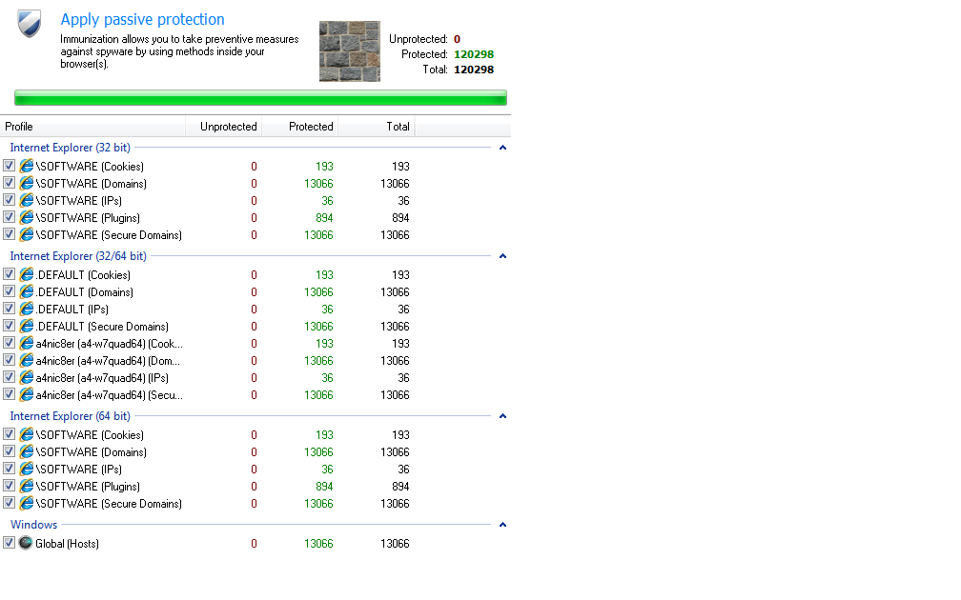Click the Immunization description paragraph text
The height and width of the screenshot is (600, 961).
coord(179,51)
